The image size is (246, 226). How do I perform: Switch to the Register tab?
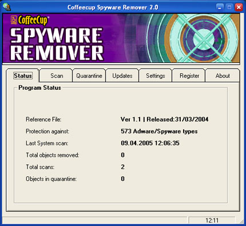189,76
